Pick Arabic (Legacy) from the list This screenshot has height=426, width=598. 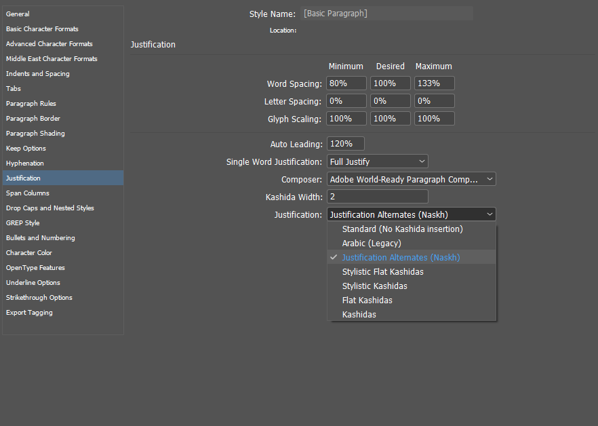tap(372, 244)
